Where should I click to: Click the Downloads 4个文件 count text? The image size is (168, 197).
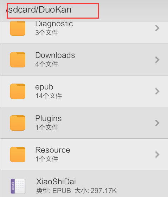(x=47, y=64)
